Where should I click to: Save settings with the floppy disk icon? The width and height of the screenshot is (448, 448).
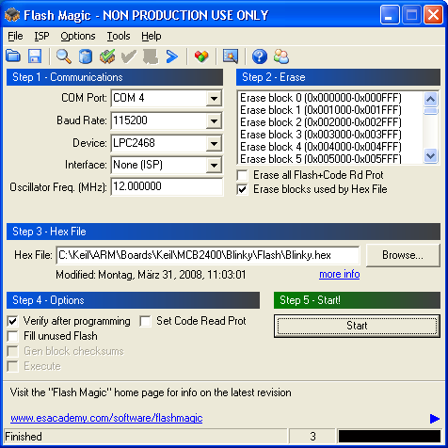pyautogui.click(x=35, y=56)
